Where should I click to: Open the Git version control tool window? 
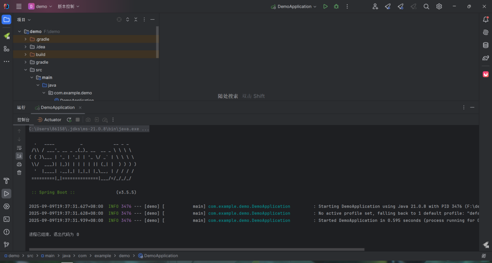6,244
